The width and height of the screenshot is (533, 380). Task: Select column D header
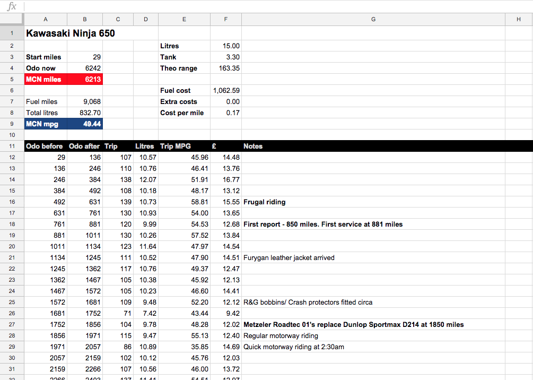pos(146,20)
